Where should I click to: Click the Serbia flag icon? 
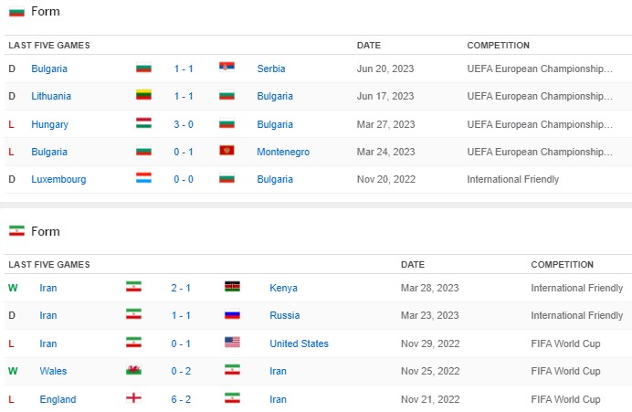226,67
